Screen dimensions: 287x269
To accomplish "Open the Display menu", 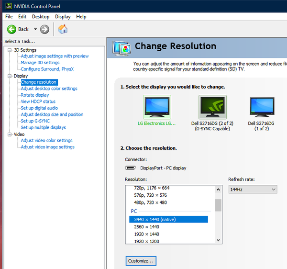I will pos(63,17).
